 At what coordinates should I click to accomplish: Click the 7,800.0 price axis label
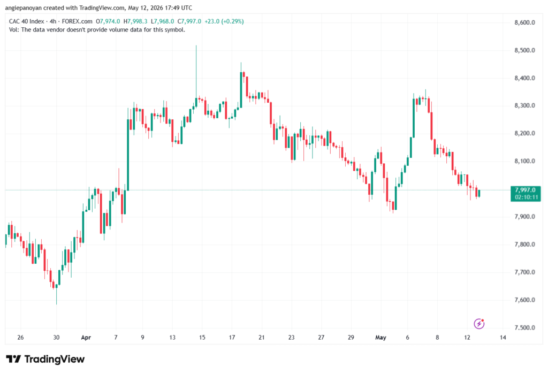(524, 245)
